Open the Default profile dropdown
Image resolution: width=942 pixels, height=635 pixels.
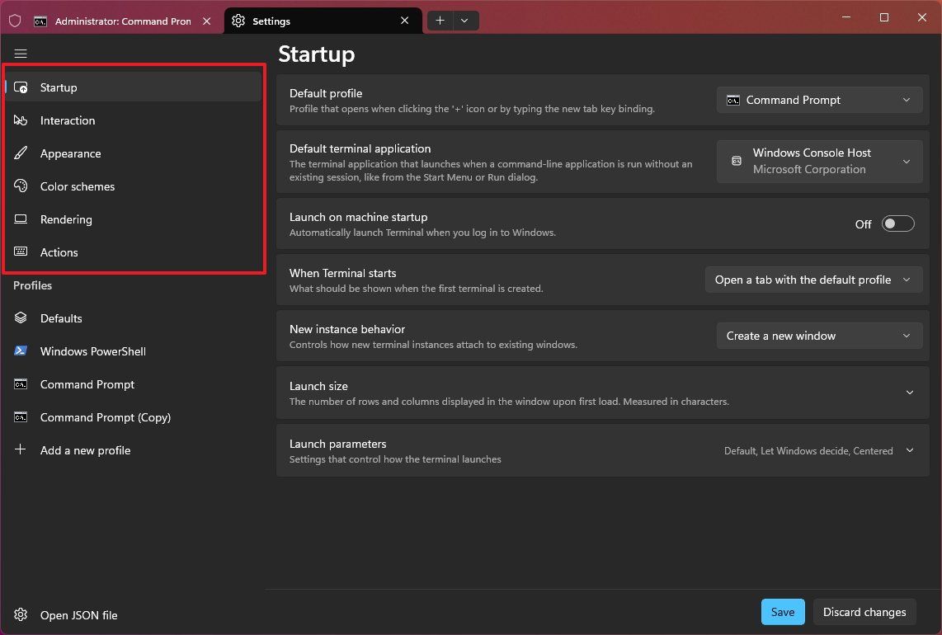tap(818, 100)
